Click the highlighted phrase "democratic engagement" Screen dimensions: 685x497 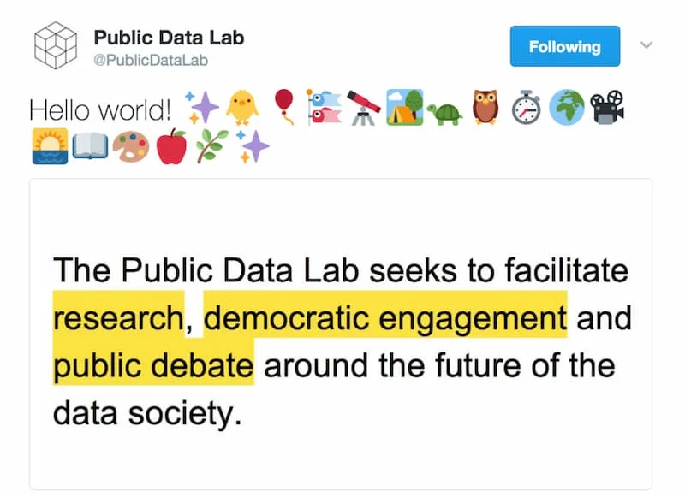(384, 318)
